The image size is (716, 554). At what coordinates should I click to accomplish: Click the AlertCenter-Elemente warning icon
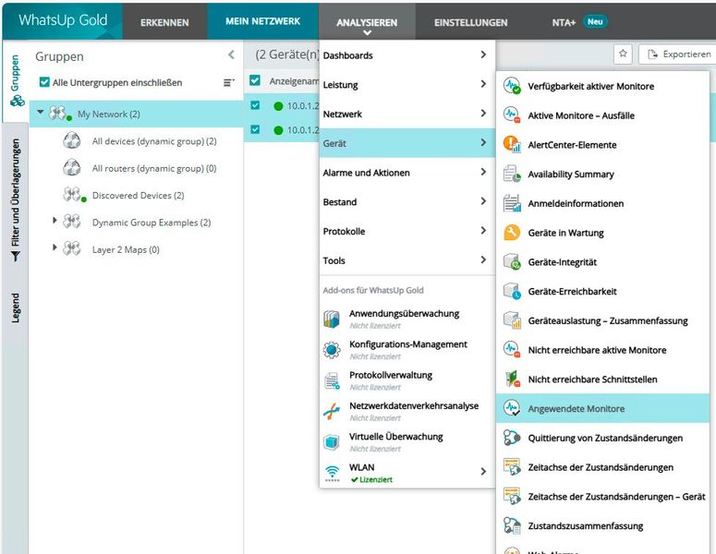coord(512,145)
